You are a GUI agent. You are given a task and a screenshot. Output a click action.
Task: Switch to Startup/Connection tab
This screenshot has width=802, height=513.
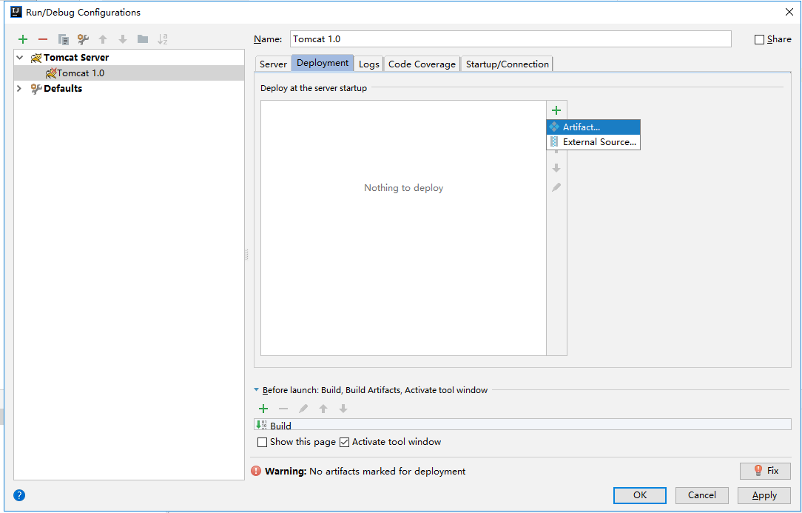click(507, 64)
